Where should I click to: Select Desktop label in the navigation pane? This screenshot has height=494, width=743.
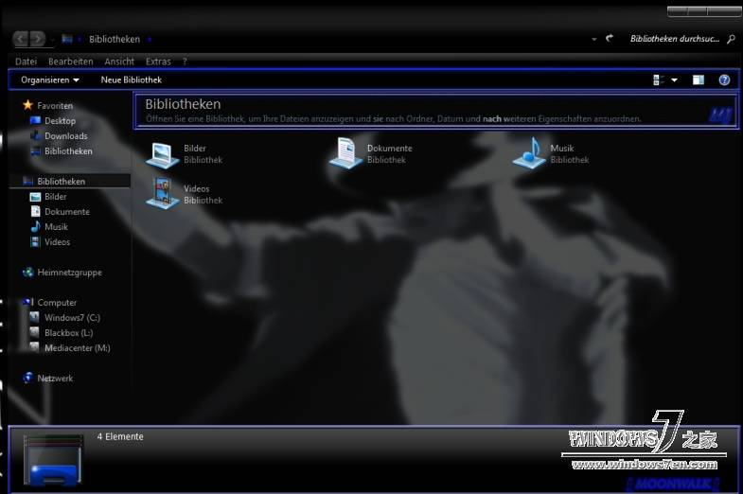[61, 121]
